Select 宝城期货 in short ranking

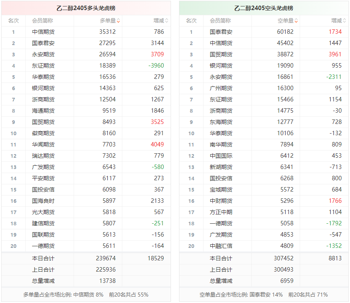[221, 190]
